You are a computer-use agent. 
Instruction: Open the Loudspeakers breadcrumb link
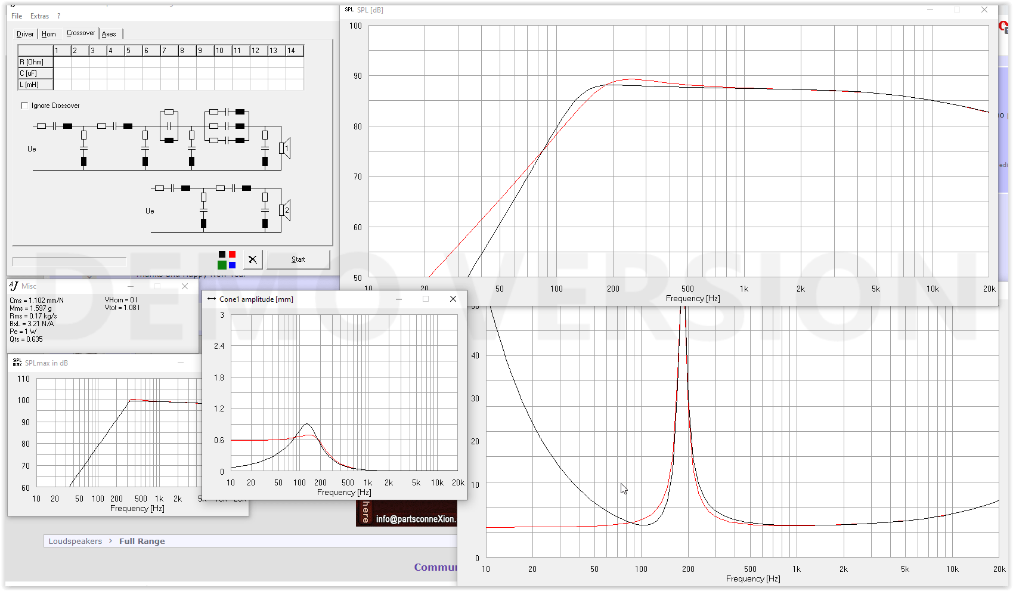point(75,541)
